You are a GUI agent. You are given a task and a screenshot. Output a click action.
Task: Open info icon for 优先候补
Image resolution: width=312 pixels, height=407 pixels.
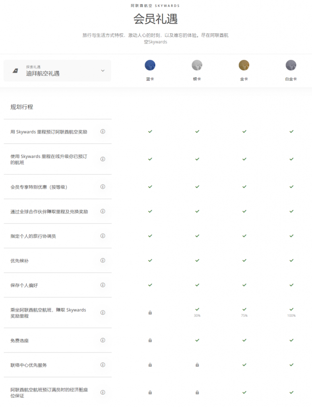103,260
